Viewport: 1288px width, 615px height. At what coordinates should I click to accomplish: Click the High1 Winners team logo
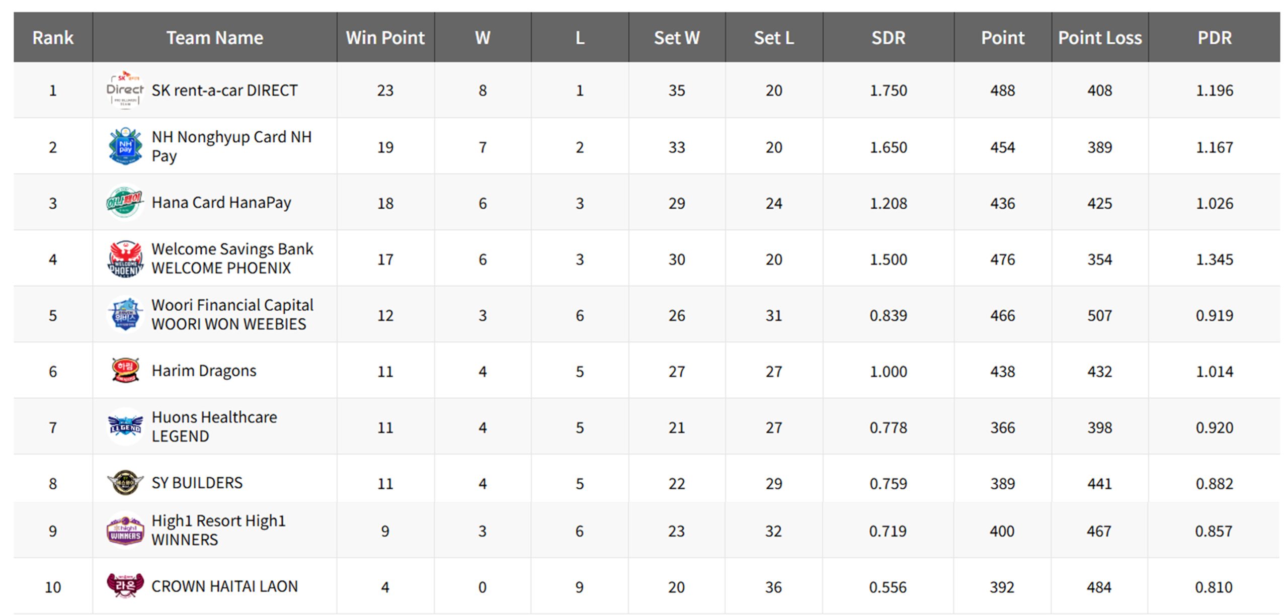(125, 531)
